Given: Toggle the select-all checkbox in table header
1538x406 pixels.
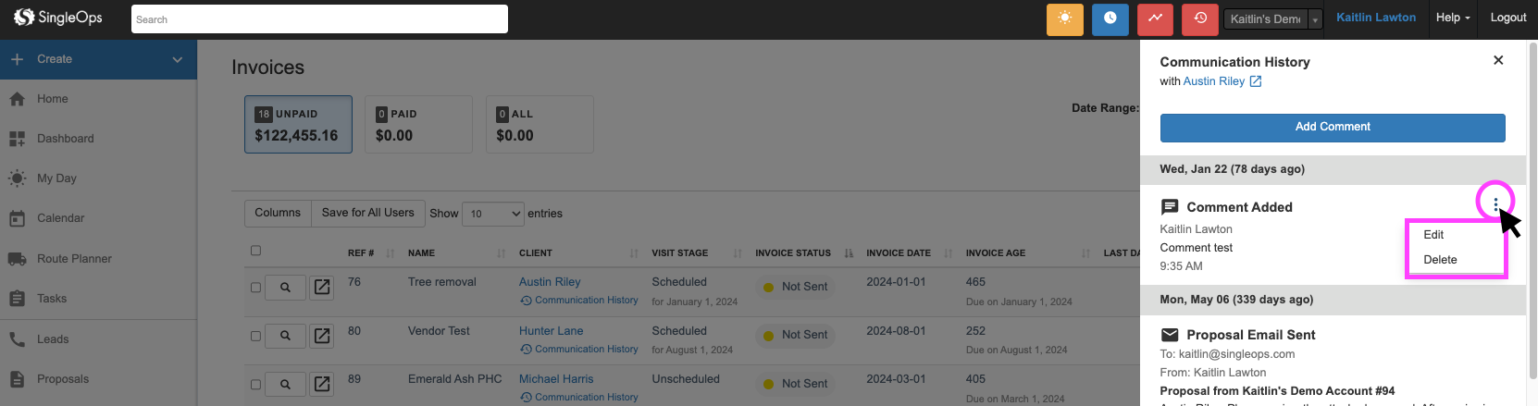Looking at the screenshot, I should pos(256,251).
